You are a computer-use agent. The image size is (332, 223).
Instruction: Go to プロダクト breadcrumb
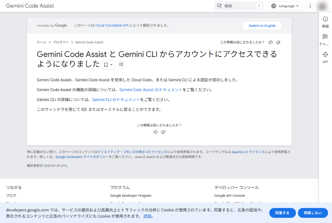click(x=61, y=42)
